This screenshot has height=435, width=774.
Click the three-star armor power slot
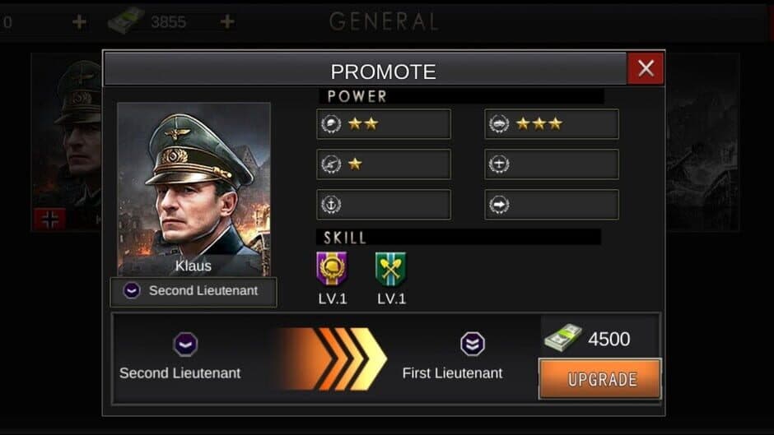pyautogui.click(x=551, y=124)
